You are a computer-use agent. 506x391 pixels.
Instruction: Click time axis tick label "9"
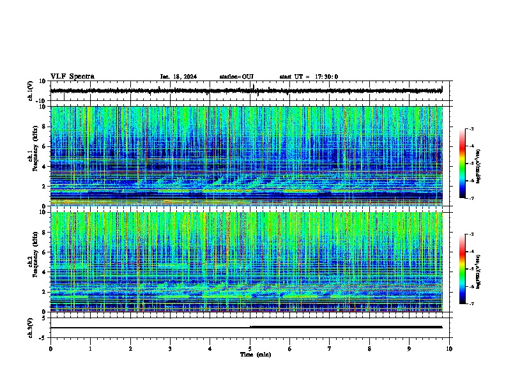point(409,349)
